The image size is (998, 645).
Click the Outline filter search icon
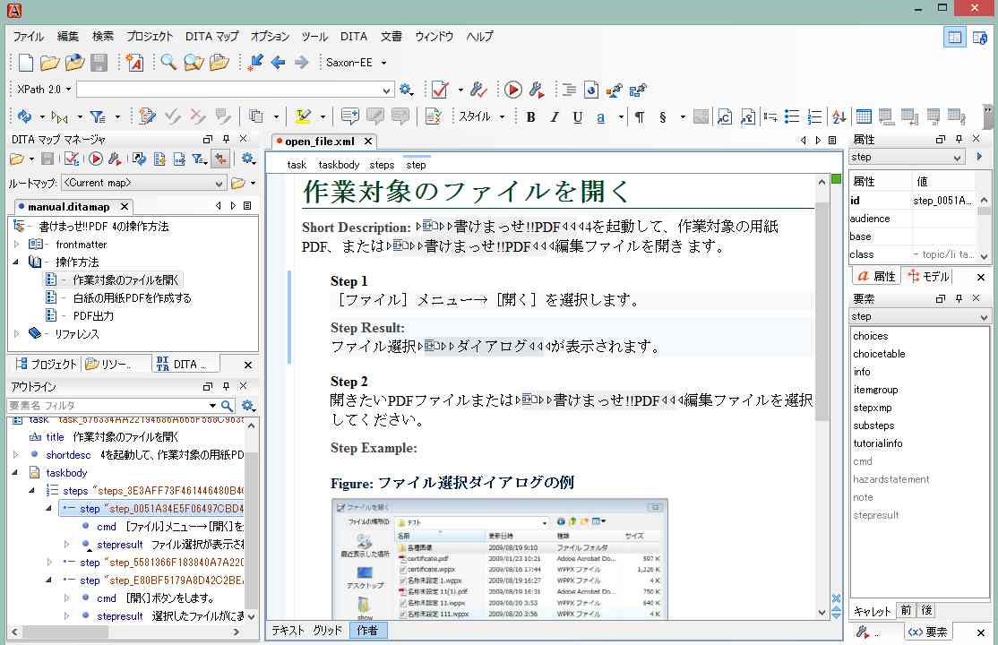tap(227, 406)
